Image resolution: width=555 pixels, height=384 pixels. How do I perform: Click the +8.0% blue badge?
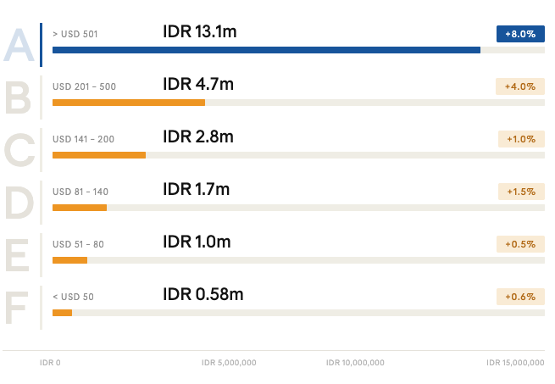pyautogui.click(x=520, y=34)
